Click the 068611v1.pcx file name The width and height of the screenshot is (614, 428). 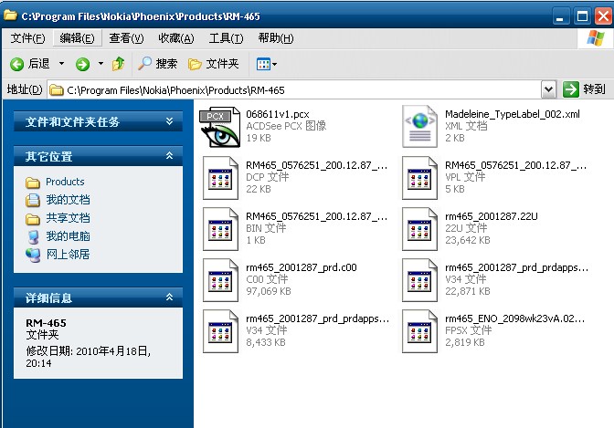[277, 114]
